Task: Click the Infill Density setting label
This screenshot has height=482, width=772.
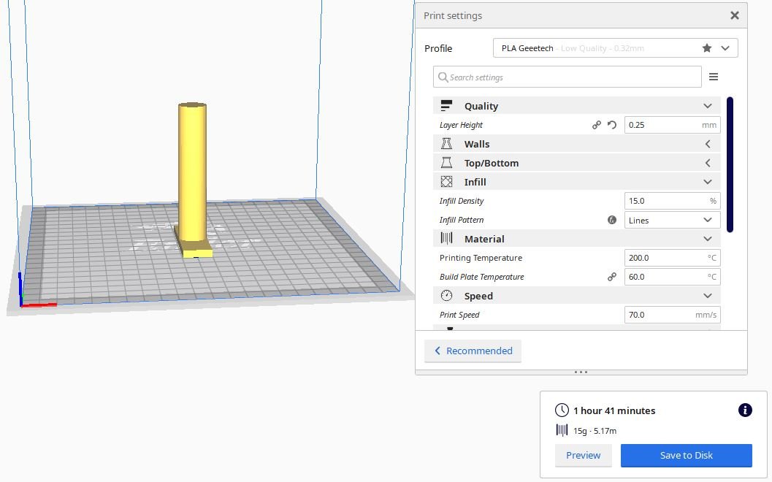Action: pyautogui.click(x=462, y=201)
